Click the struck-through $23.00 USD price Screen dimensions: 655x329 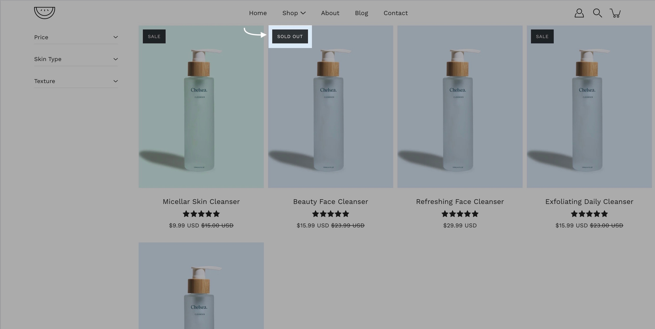[606, 225]
